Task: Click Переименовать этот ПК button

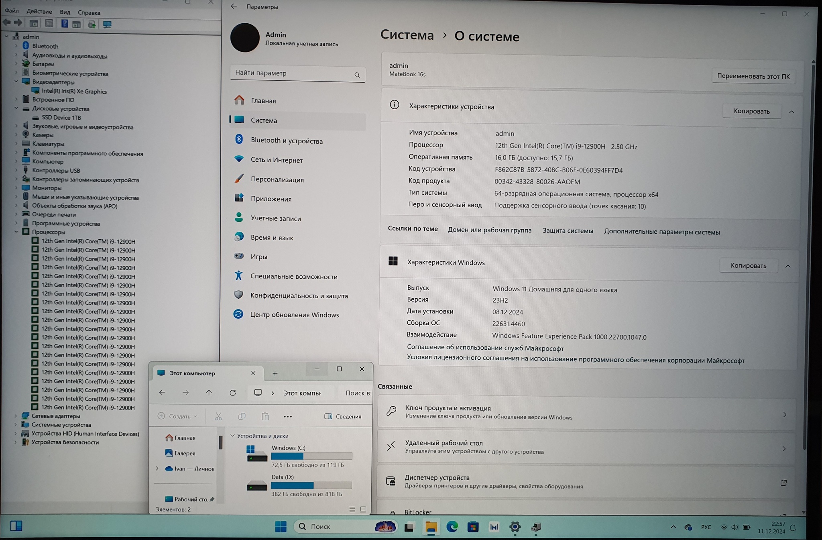Action: 753,76
